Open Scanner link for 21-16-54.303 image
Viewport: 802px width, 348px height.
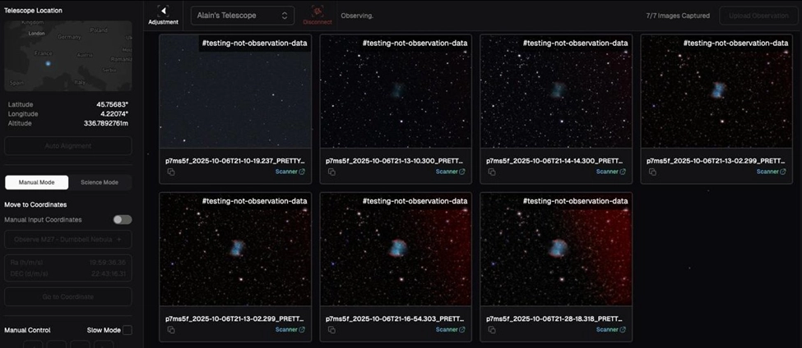coord(451,330)
